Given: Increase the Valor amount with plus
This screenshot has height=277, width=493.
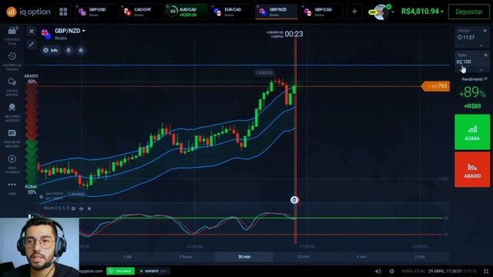Looking at the screenshot, I should (481, 70).
